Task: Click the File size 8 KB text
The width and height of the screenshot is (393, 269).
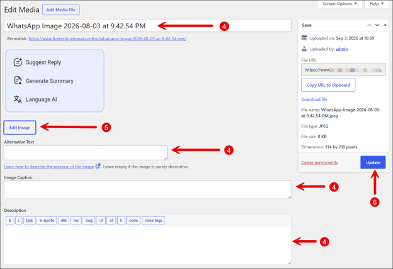Action: pyautogui.click(x=314, y=136)
